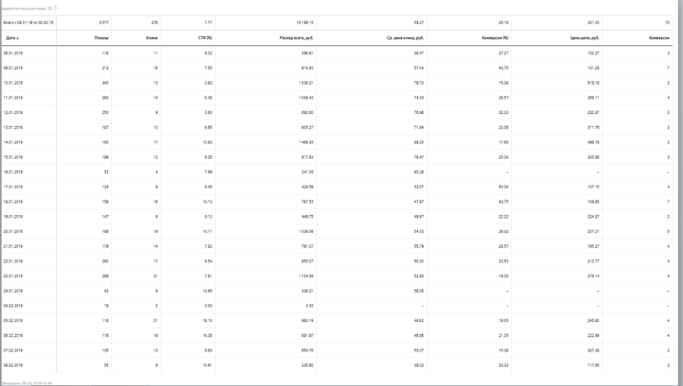Select the 08.01.2019 date row
The height and width of the screenshot is (386, 683).
[337, 54]
